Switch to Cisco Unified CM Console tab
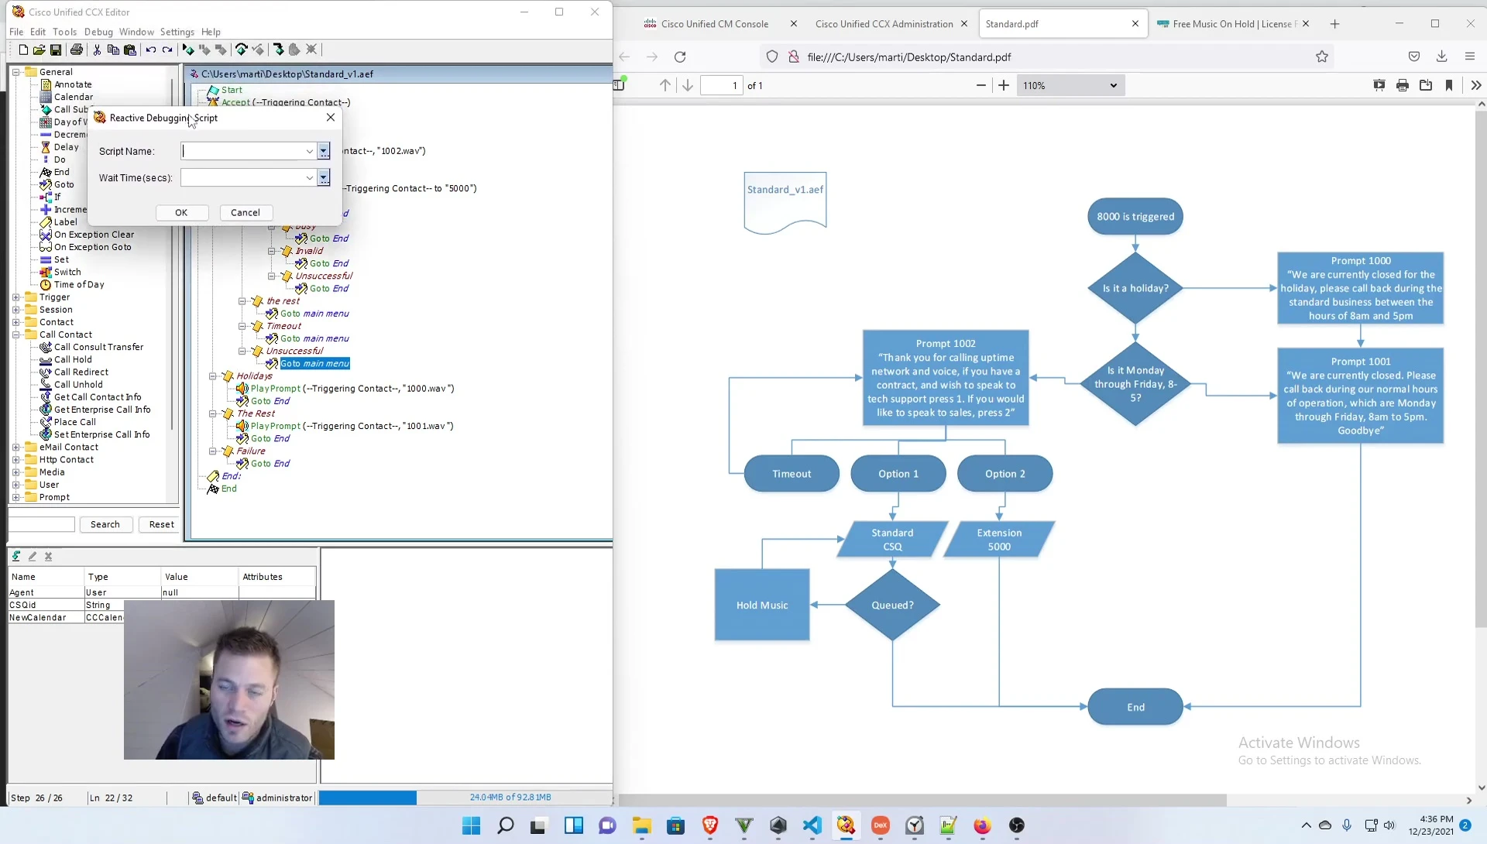This screenshot has width=1487, height=844. tap(714, 24)
